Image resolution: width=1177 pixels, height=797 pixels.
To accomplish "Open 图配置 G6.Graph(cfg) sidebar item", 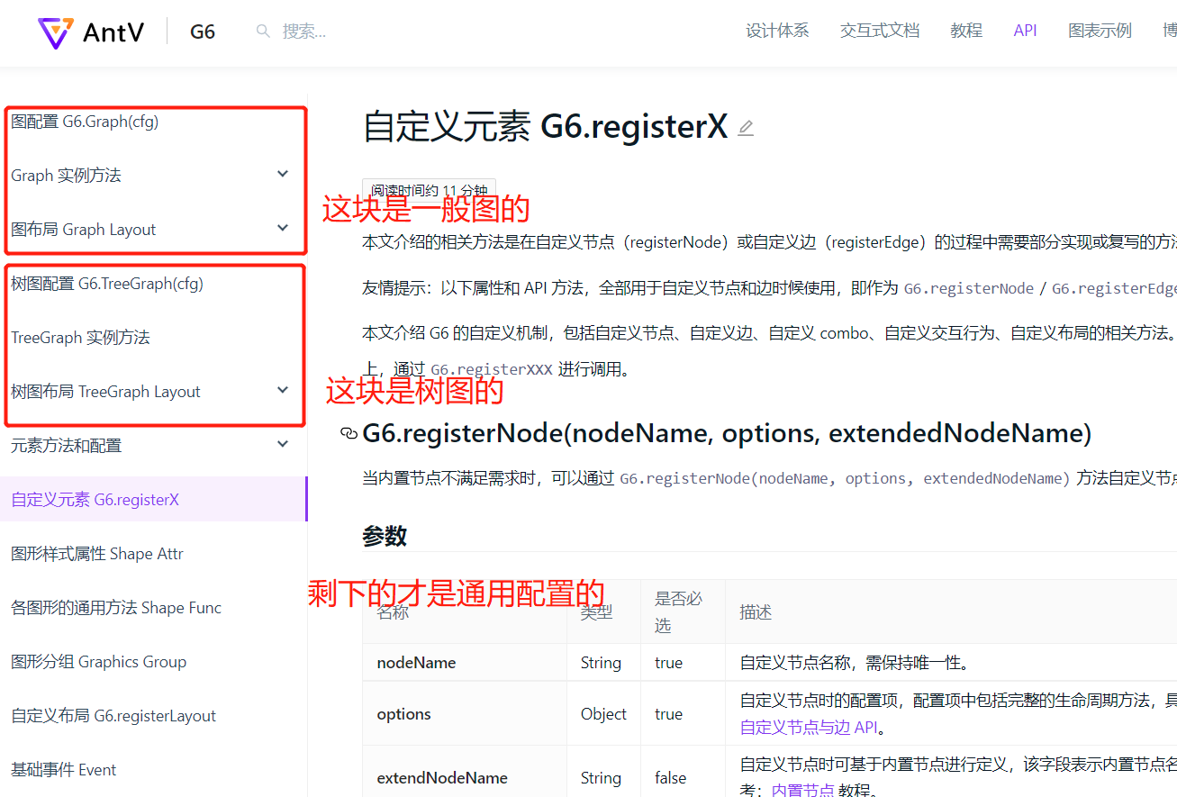I will click(x=85, y=122).
